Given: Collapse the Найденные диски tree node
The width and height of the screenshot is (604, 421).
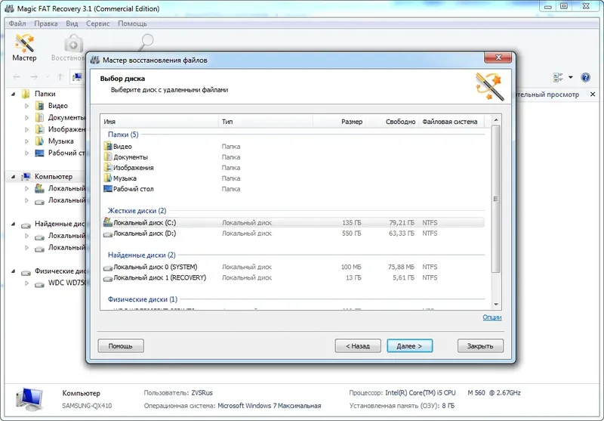Looking at the screenshot, I should click(x=13, y=224).
